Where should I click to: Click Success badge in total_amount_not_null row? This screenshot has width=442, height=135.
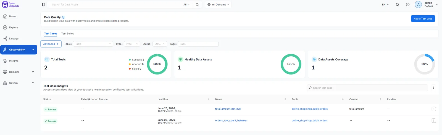coord(50,109)
